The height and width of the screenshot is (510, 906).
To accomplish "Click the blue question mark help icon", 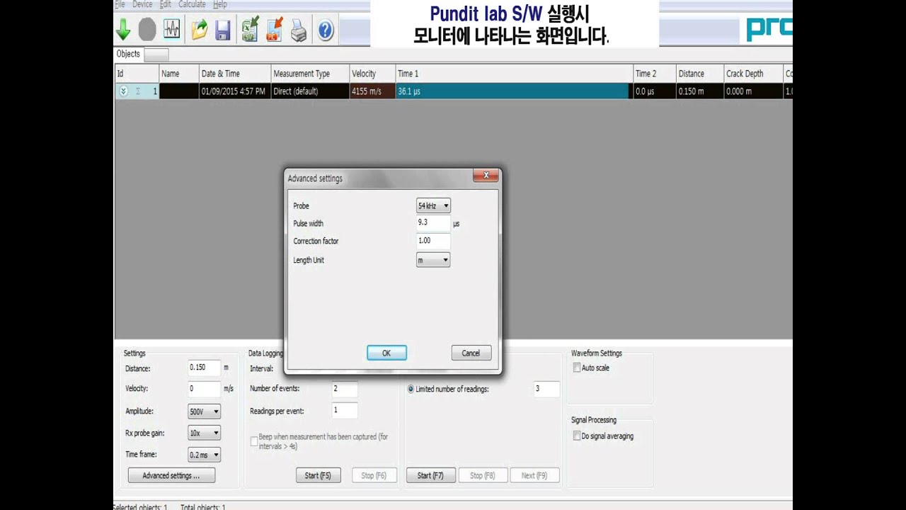I will coord(326,30).
